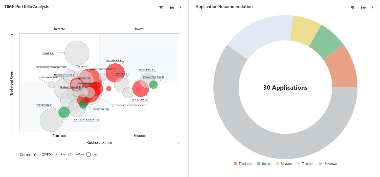Select the TELEFON 1 application label

coord(44,105)
